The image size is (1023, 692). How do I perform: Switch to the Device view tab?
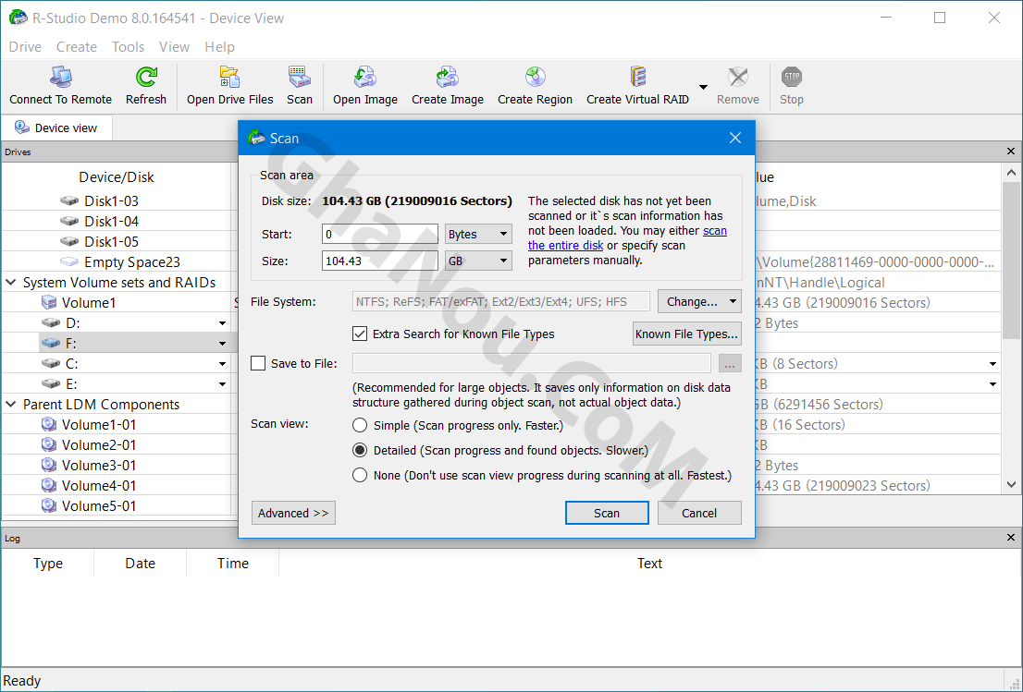click(x=56, y=127)
